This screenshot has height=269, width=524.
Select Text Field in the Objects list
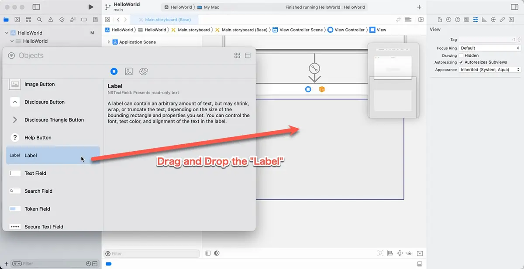[53, 173]
